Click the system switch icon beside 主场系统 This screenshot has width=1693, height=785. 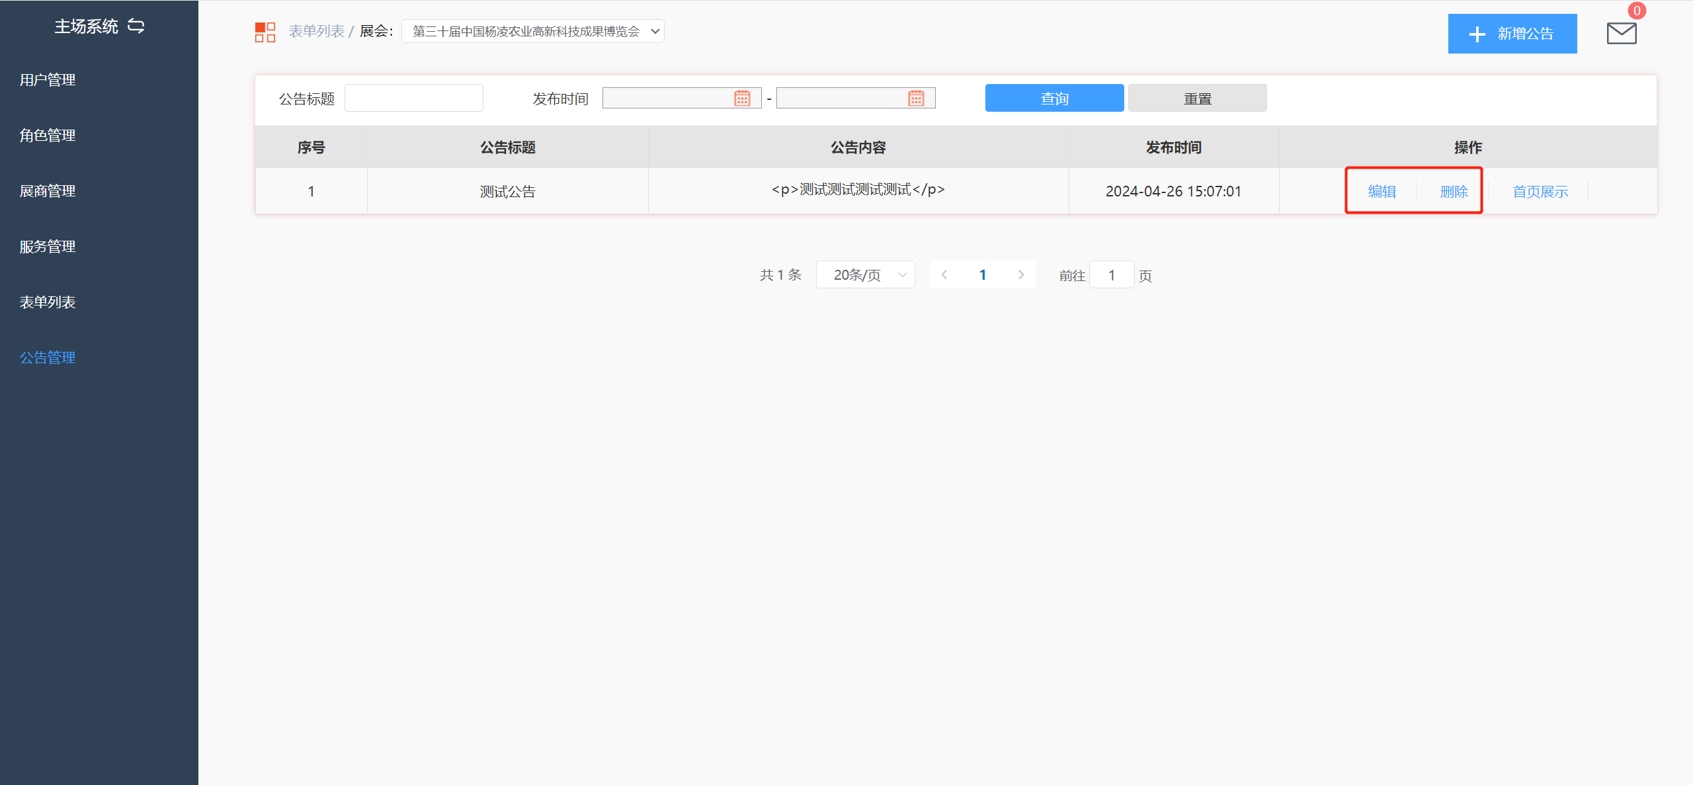coord(136,26)
